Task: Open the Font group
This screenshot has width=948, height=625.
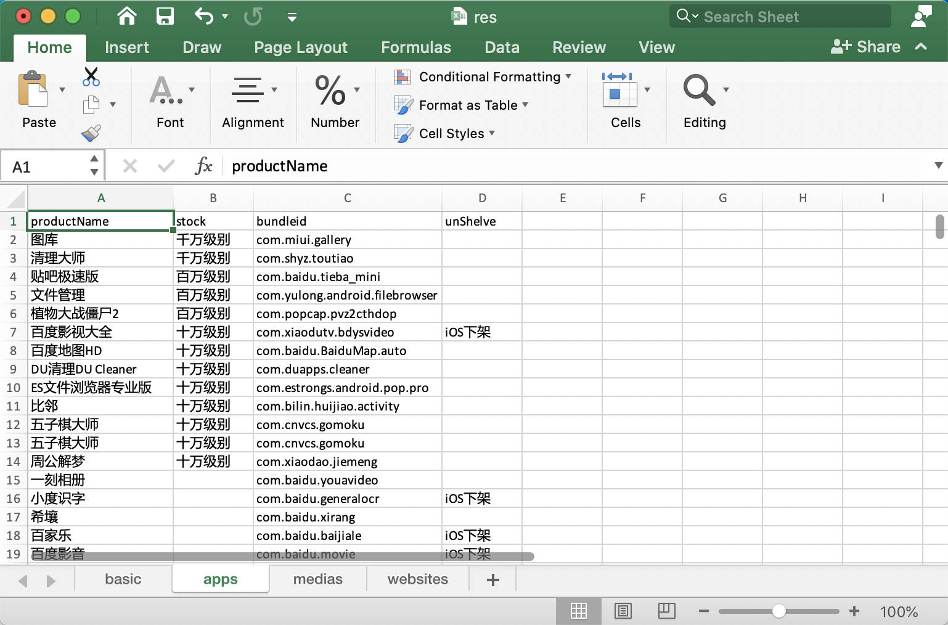Action: [170, 101]
